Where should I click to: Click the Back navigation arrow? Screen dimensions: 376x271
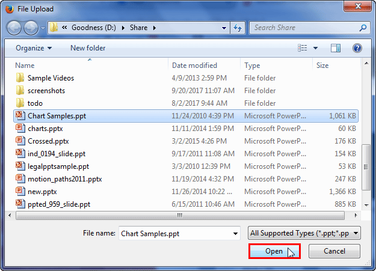tap(14, 28)
